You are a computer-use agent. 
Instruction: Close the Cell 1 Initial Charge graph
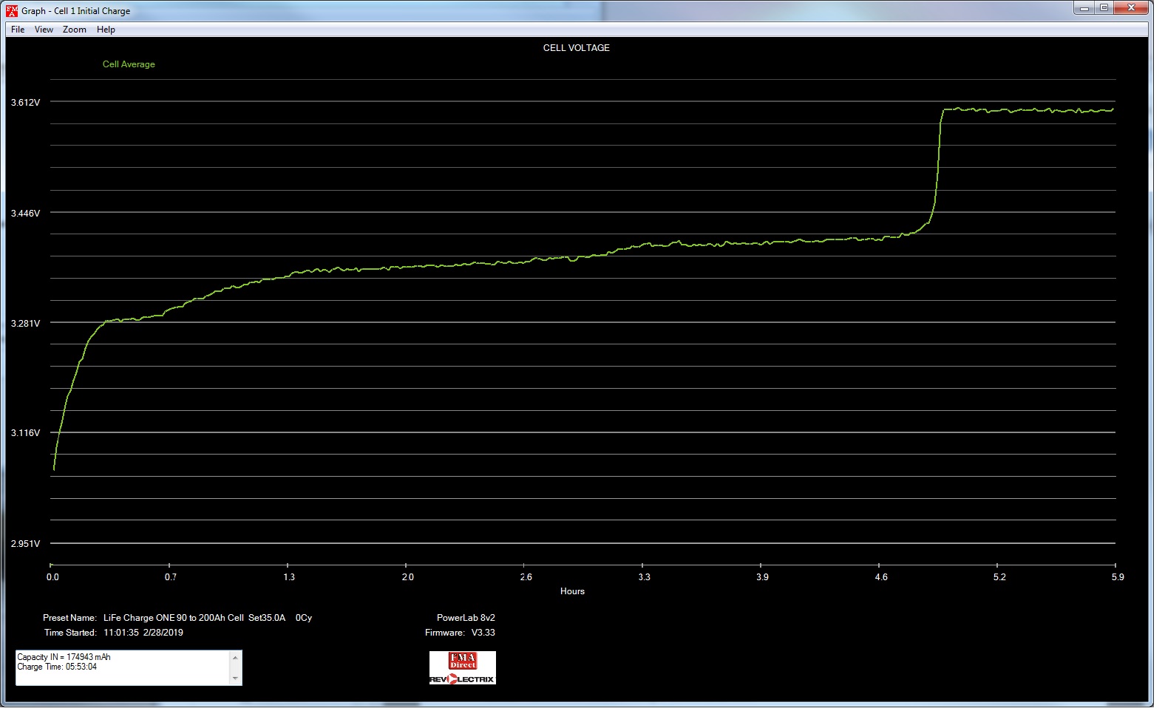click(x=1131, y=8)
